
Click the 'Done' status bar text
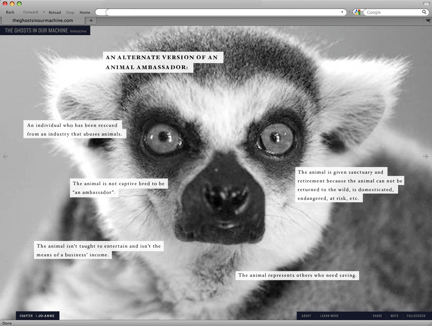click(x=7, y=323)
